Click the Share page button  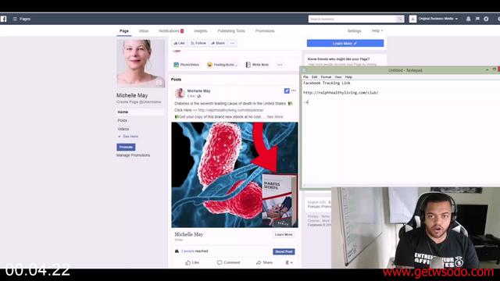[218, 43]
